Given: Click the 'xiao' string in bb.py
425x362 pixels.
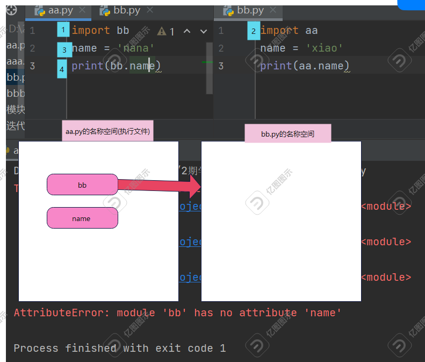Looking at the screenshot, I should (x=324, y=48).
